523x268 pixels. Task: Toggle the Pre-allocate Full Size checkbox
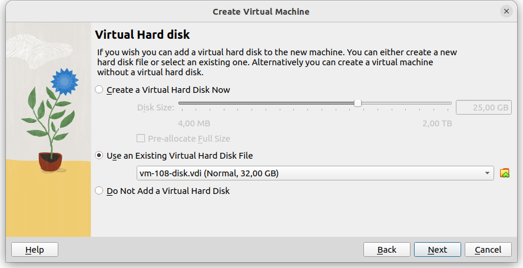click(x=141, y=139)
